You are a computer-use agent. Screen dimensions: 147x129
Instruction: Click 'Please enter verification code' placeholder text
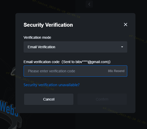[52, 71]
